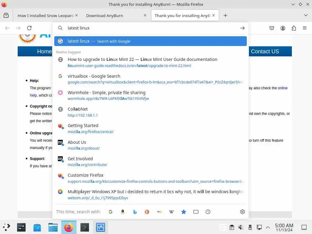Open the network tray icon
312x234 pixels.
pyautogui.click(x=259, y=227)
